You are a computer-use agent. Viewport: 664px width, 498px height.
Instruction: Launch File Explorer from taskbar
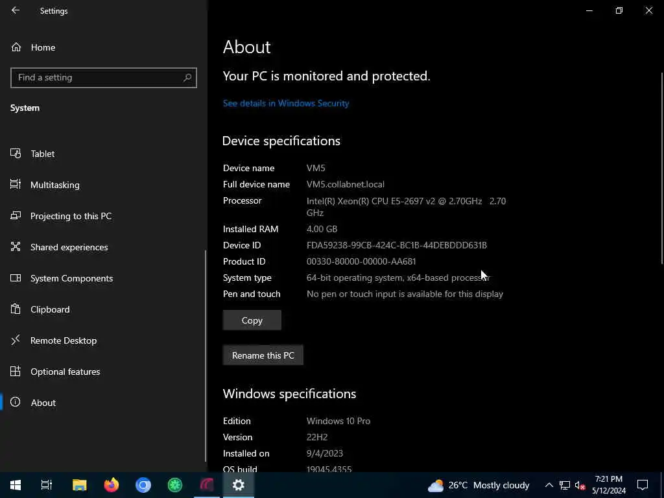click(79, 485)
